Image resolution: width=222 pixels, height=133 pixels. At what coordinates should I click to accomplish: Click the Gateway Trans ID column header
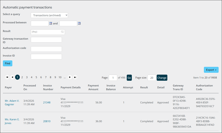pyautogui.click(x=178, y=87)
